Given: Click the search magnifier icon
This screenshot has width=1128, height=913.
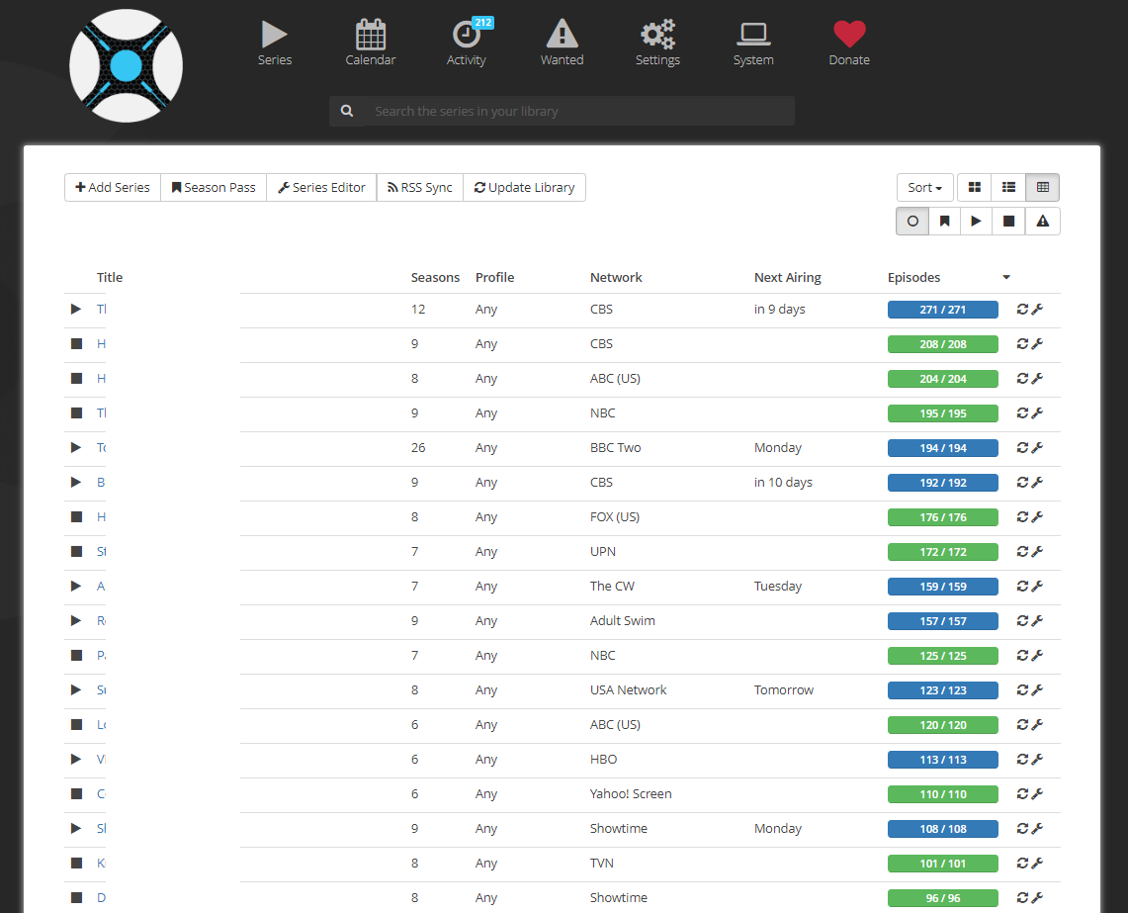Looking at the screenshot, I should pos(347,111).
